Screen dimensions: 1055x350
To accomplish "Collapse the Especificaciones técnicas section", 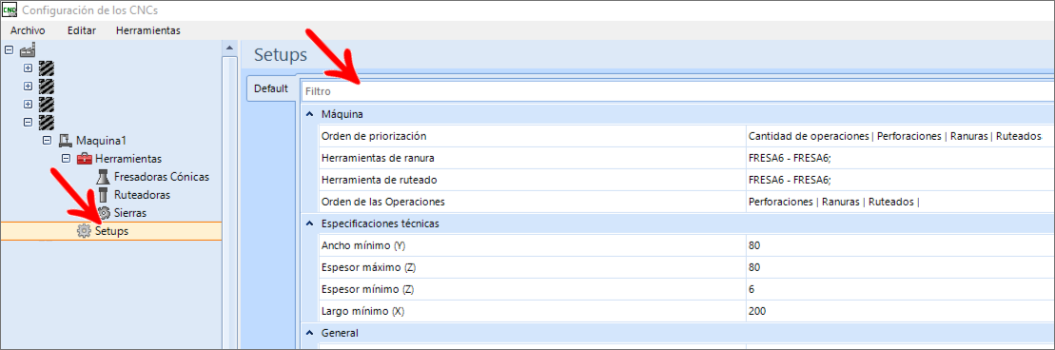I will 309,223.
